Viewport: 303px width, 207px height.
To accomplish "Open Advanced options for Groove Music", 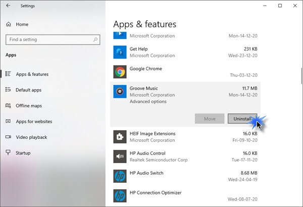I will (x=148, y=101).
